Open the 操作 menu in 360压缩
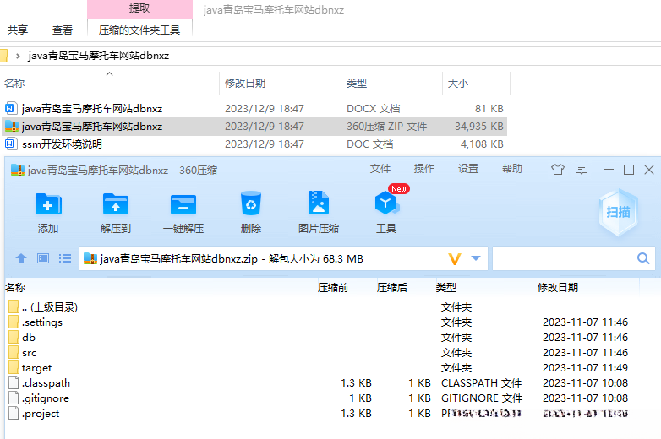The height and width of the screenshot is (439, 661). (424, 169)
